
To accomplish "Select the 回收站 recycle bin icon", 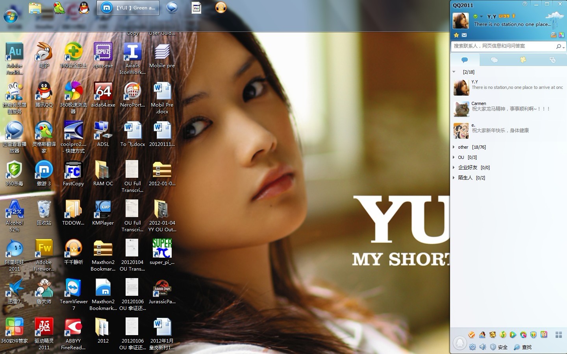I will tap(44, 213).
